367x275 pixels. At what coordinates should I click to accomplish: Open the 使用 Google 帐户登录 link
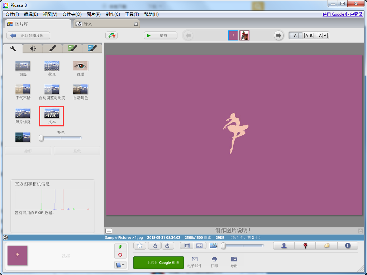coord(342,14)
